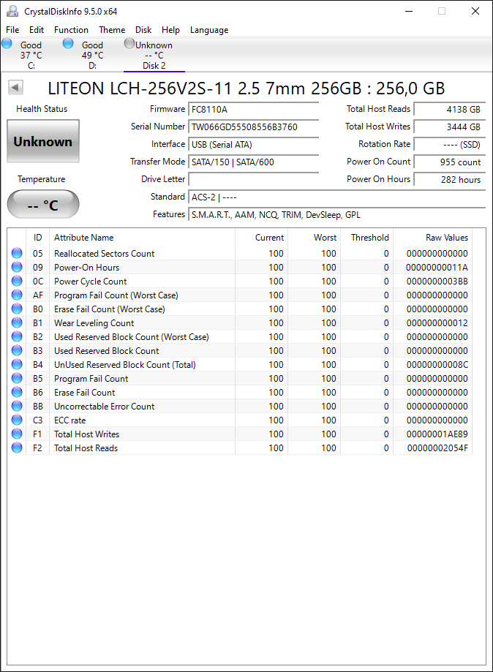The height and width of the screenshot is (672, 493).
Task: Click the disk title LITEON LCH-256V2S-11
Action: (246, 88)
